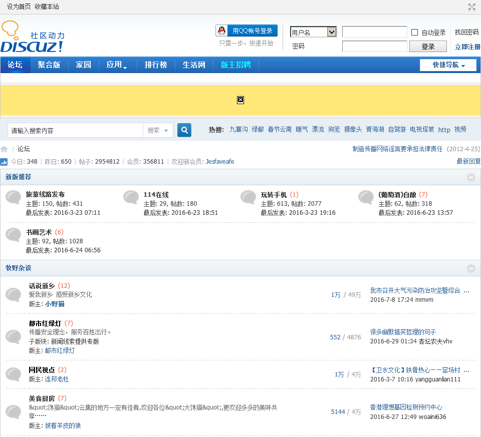The height and width of the screenshot is (437, 481).
Task: Open the 聚合版 navigation tab
Action: [49, 65]
